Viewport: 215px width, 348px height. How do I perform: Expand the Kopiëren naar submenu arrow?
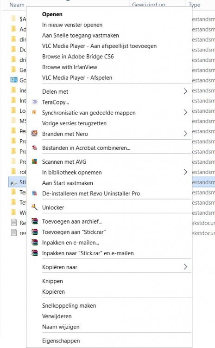(x=185, y=267)
